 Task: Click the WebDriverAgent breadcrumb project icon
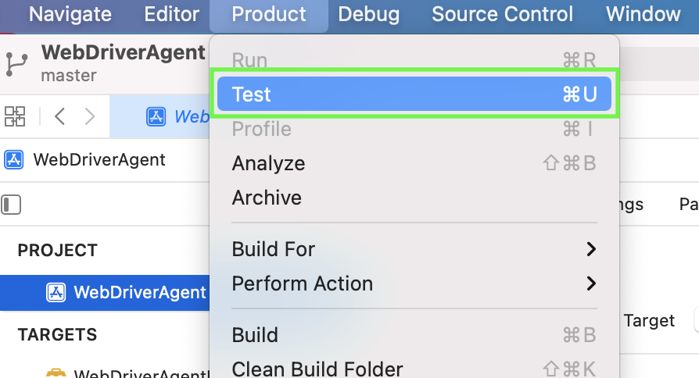(14, 160)
